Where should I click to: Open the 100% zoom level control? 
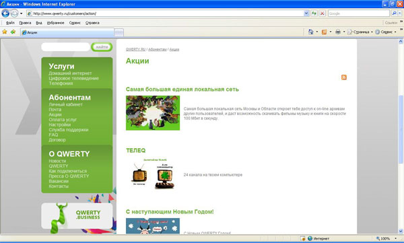(386, 238)
